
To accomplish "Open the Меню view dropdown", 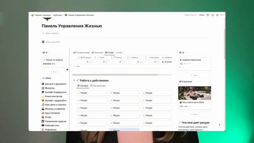I will tap(48, 78).
